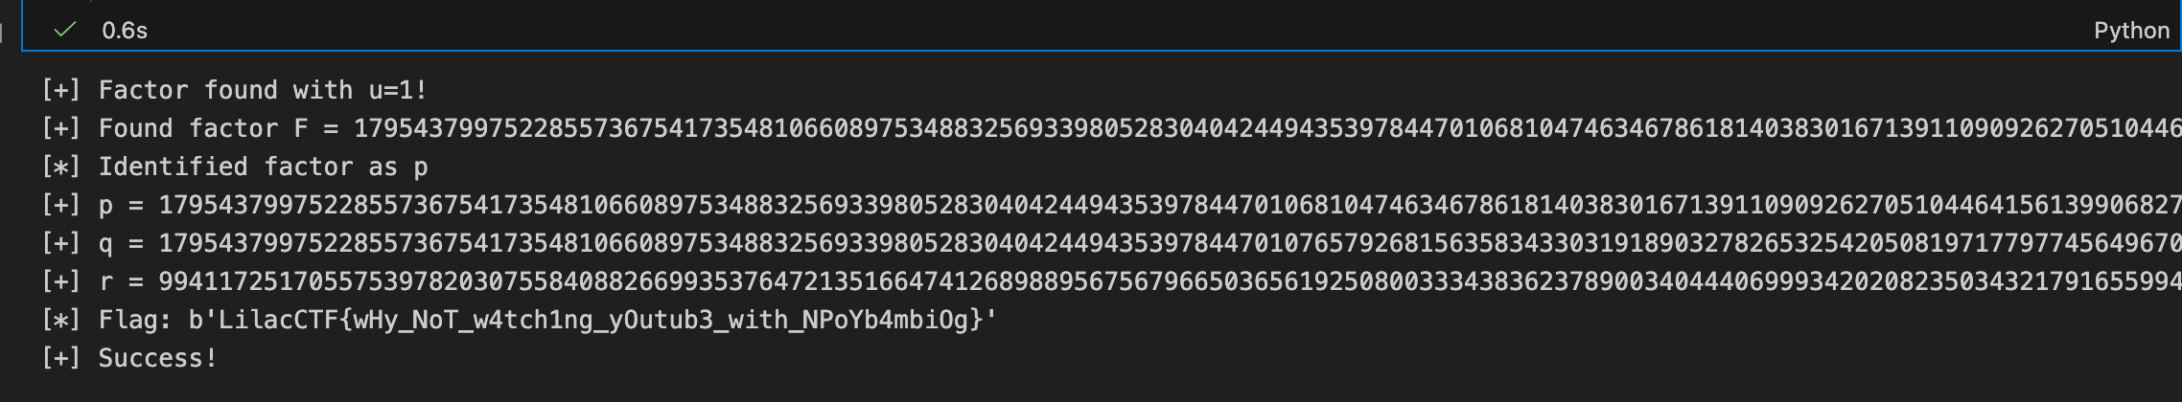Screen dimensions: 2182x402
Task: Click the word "Flag:" in the output
Action: pyautogui.click(x=135, y=320)
